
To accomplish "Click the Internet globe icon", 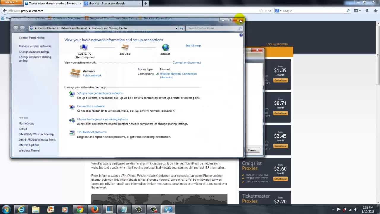I will tap(166, 47).
